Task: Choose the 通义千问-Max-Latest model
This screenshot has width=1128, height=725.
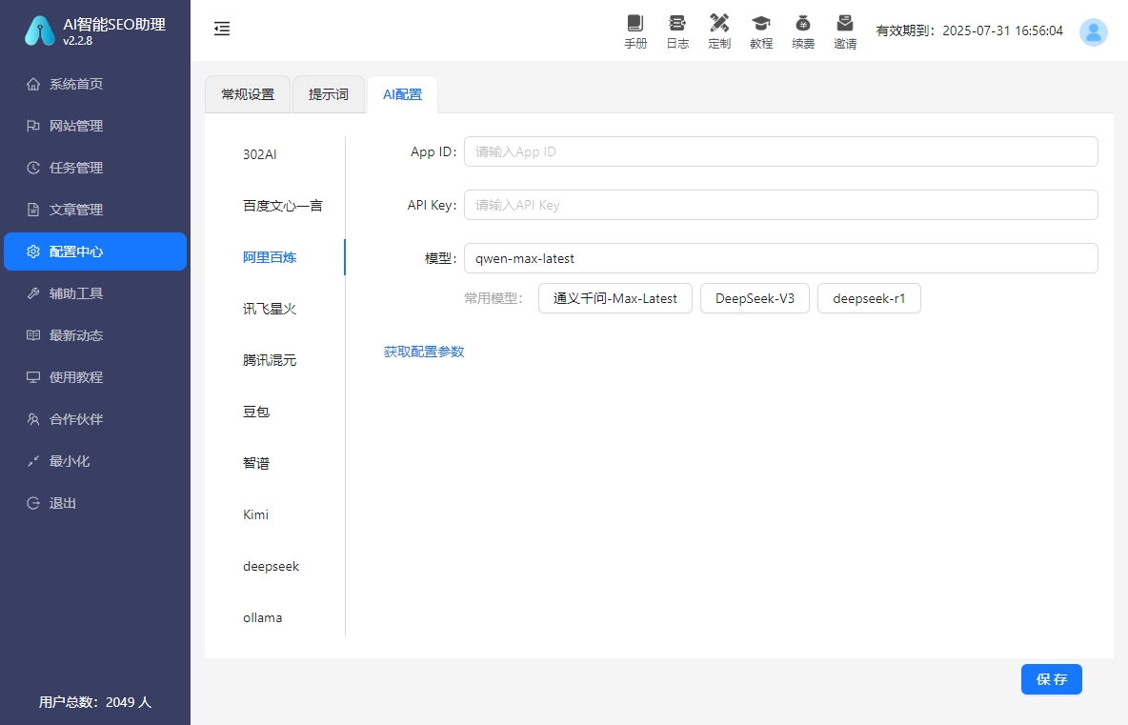Action: point(614,298)
